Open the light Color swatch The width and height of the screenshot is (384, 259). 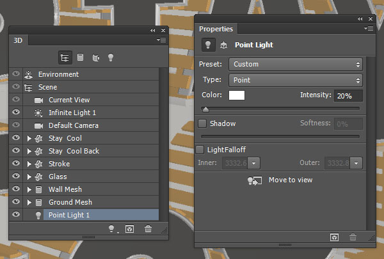(x=237, y=95)
